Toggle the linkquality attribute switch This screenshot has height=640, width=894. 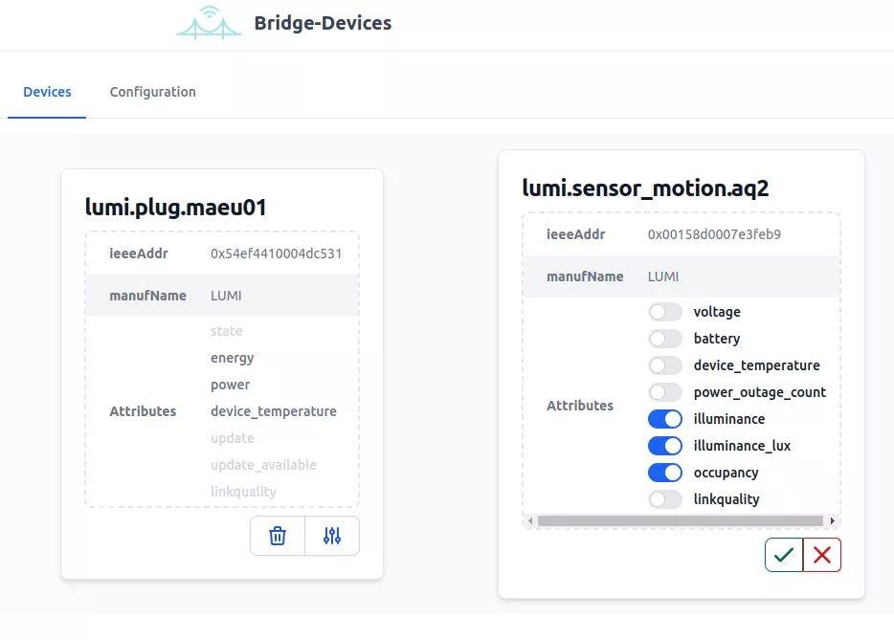665,498
